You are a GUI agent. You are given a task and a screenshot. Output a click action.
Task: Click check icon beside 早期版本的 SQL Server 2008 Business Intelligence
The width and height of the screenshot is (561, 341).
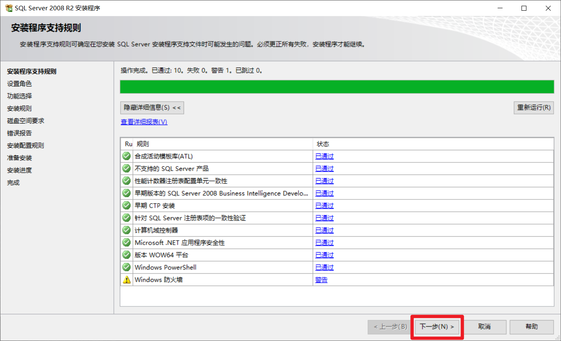(126, 193)
